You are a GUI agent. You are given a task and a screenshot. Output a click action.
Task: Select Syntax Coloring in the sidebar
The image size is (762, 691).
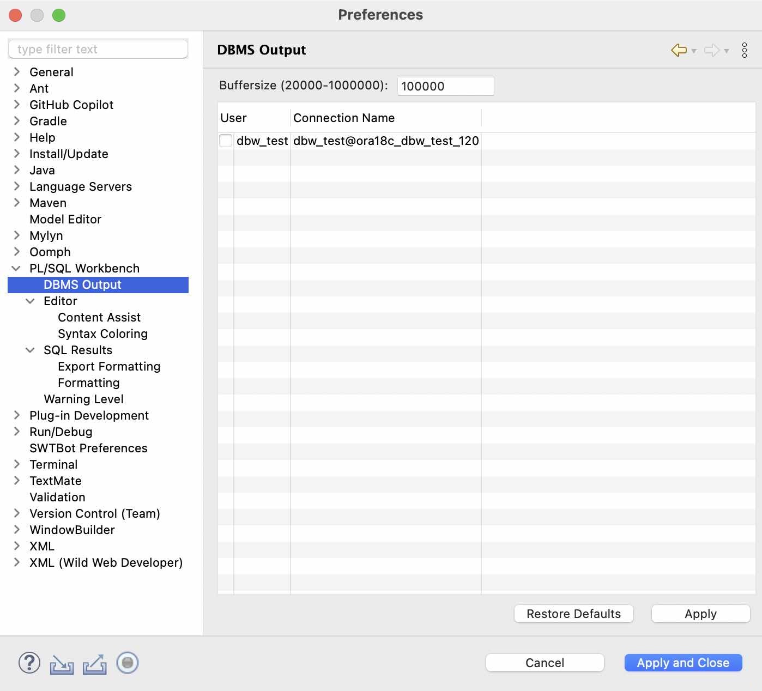point(102,334)
